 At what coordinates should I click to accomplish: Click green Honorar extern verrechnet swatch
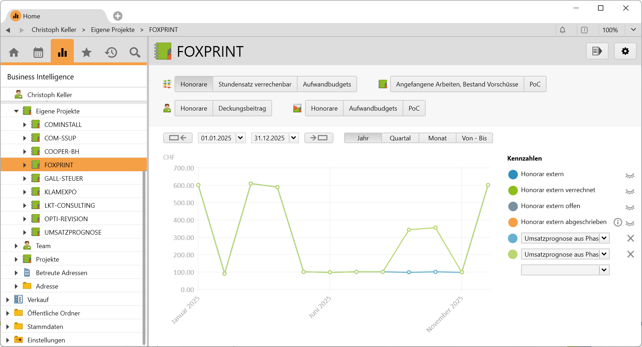pyautogui.click(x=513, y=190)
